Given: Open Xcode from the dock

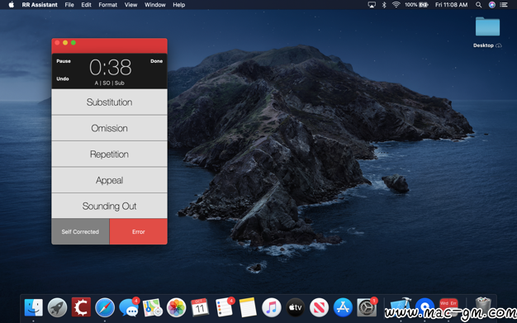Looking at the screenshot, I should [401, 306].
